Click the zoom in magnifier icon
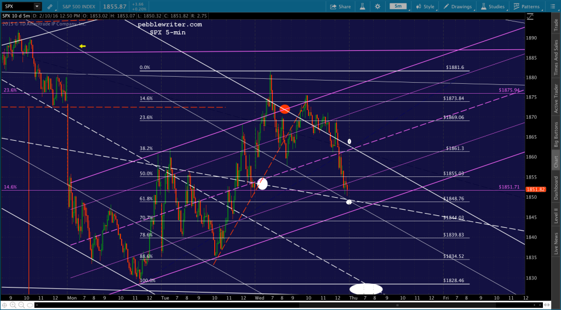 point(13,306)
